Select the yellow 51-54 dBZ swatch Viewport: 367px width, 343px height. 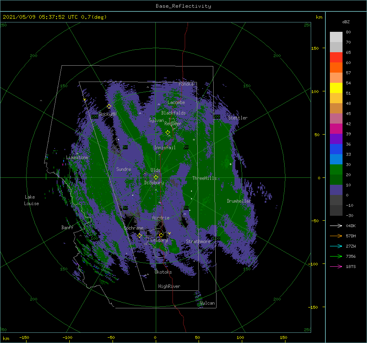(x=336, y=88)
